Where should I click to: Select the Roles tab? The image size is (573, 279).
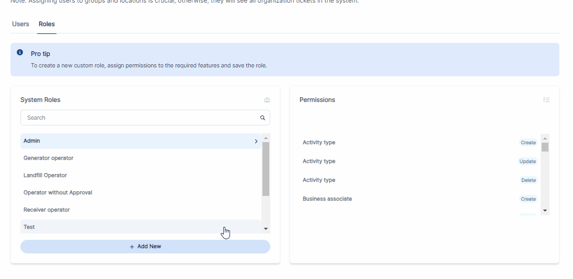(x=47, y=24)
